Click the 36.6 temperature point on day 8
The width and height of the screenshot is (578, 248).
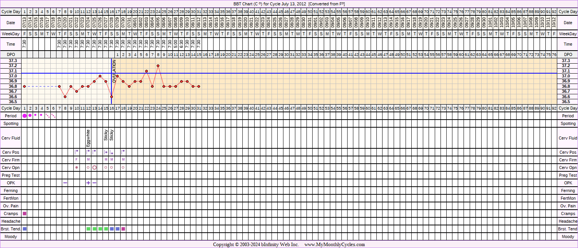click(65, 97)
